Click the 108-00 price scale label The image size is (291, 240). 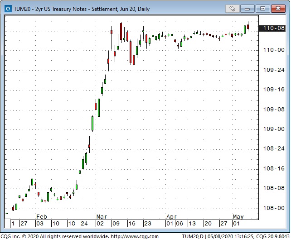(x=274, y=208)
